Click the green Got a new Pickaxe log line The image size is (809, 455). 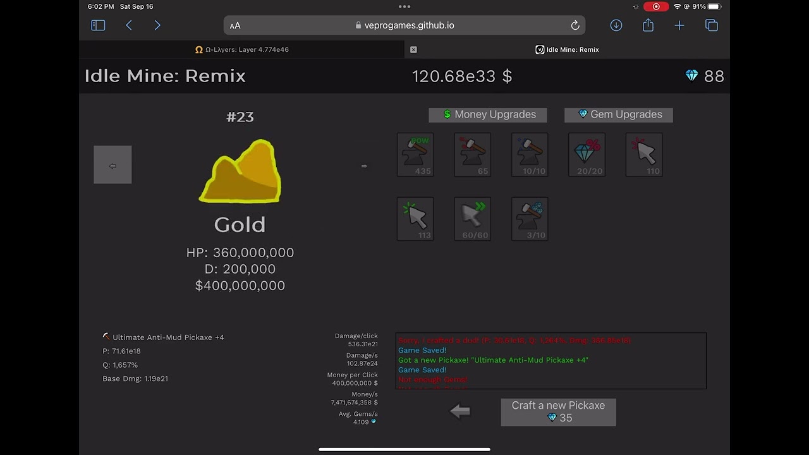pos(493,360)
